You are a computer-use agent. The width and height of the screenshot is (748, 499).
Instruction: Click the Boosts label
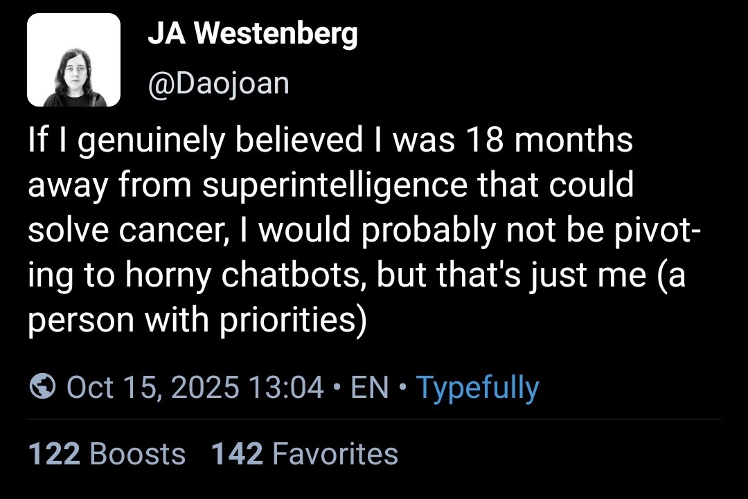(x=138, y=454)
